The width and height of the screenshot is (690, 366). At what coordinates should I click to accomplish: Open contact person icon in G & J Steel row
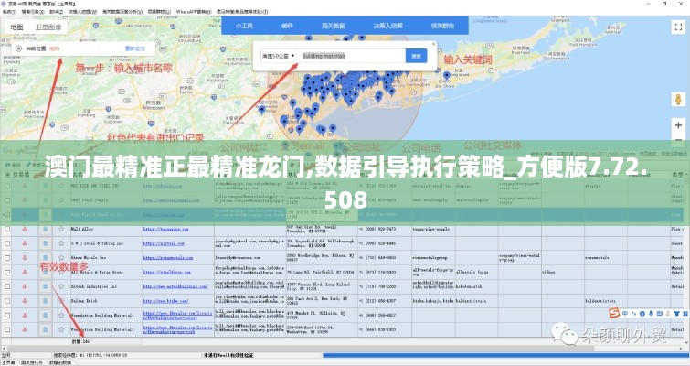45,242
